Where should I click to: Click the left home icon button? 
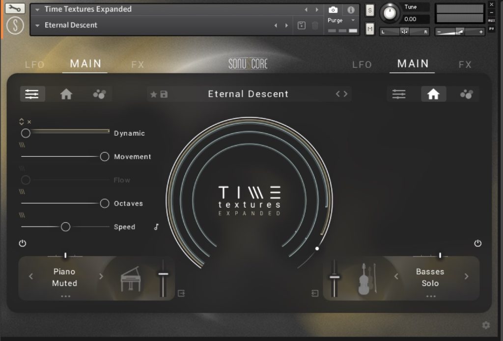coord(66,94)
